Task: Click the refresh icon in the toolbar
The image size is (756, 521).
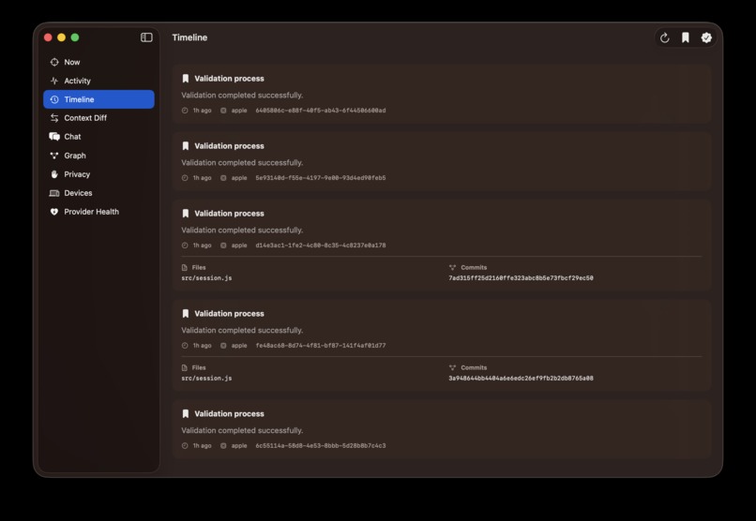Action: pyautogui.click(x=665, y=37)
